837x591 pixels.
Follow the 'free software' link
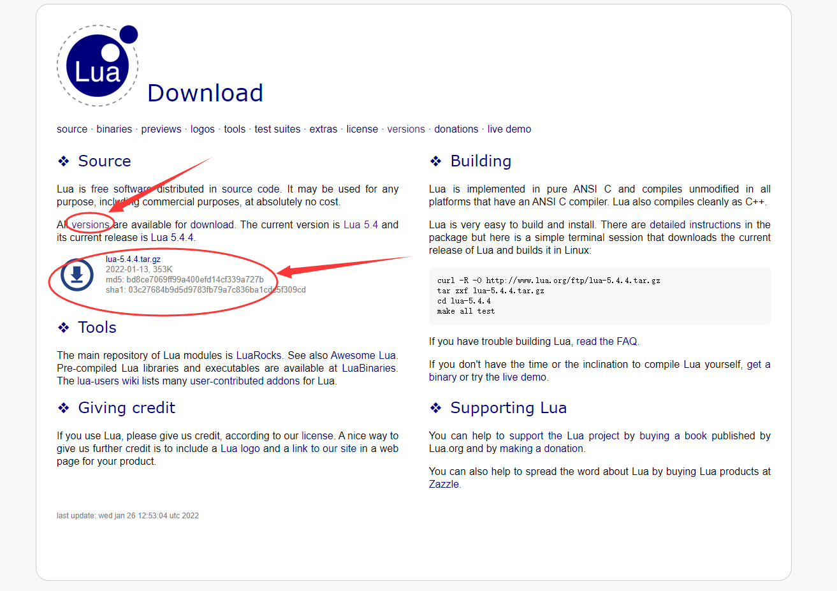[x=121, y=189]
